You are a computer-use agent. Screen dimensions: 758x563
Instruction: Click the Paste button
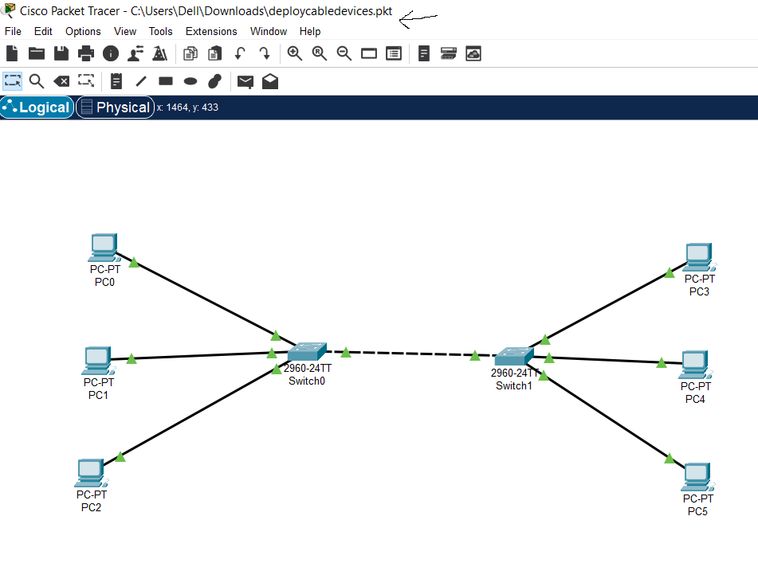214,53
